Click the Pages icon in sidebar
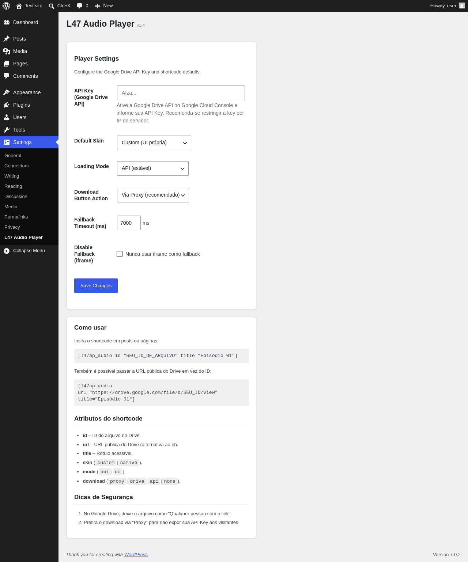 [7, 64]
